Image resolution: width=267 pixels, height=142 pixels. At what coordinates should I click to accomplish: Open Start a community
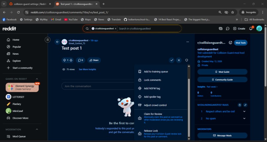tap(22, 68)
